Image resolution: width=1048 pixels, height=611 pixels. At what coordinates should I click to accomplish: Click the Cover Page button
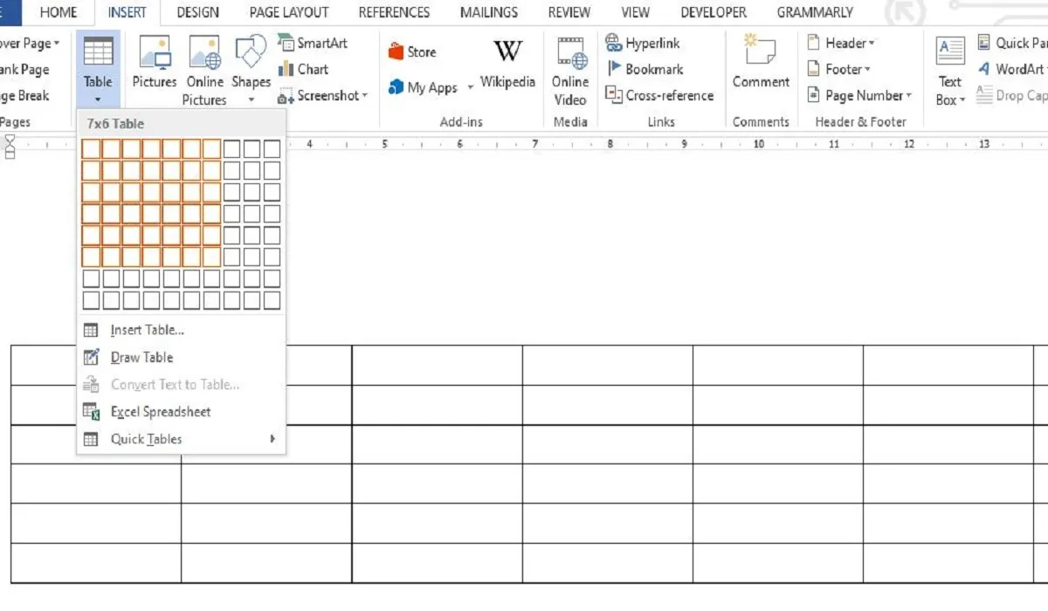(x=31, y=43)
